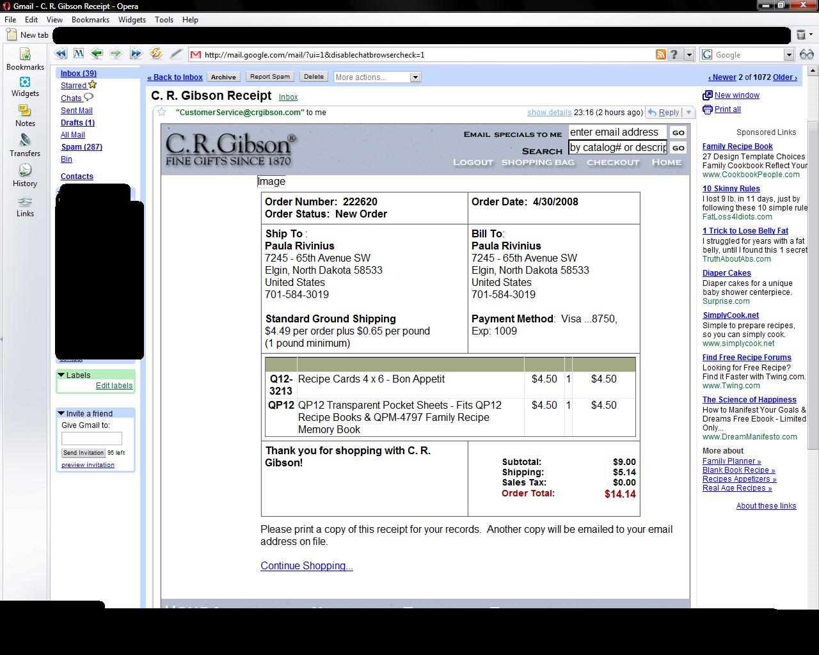This screenshot has height=655, width=819.
Task: Open the search engine selector dropdown arrow
Action: point(789,55)
